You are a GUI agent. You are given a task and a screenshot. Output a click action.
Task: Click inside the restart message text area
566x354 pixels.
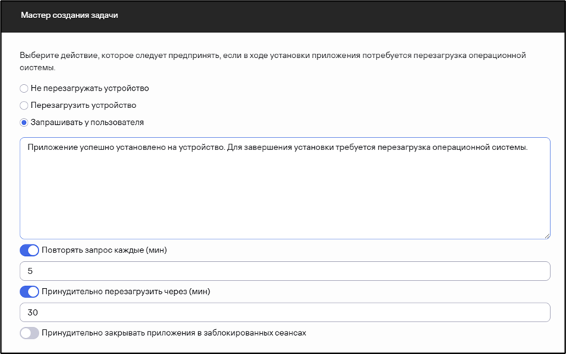click(284, 196)
